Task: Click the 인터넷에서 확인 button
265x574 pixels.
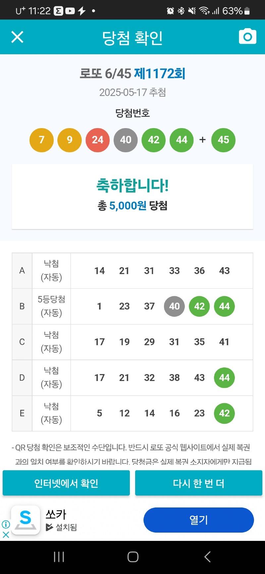Action: coord(66,483)
